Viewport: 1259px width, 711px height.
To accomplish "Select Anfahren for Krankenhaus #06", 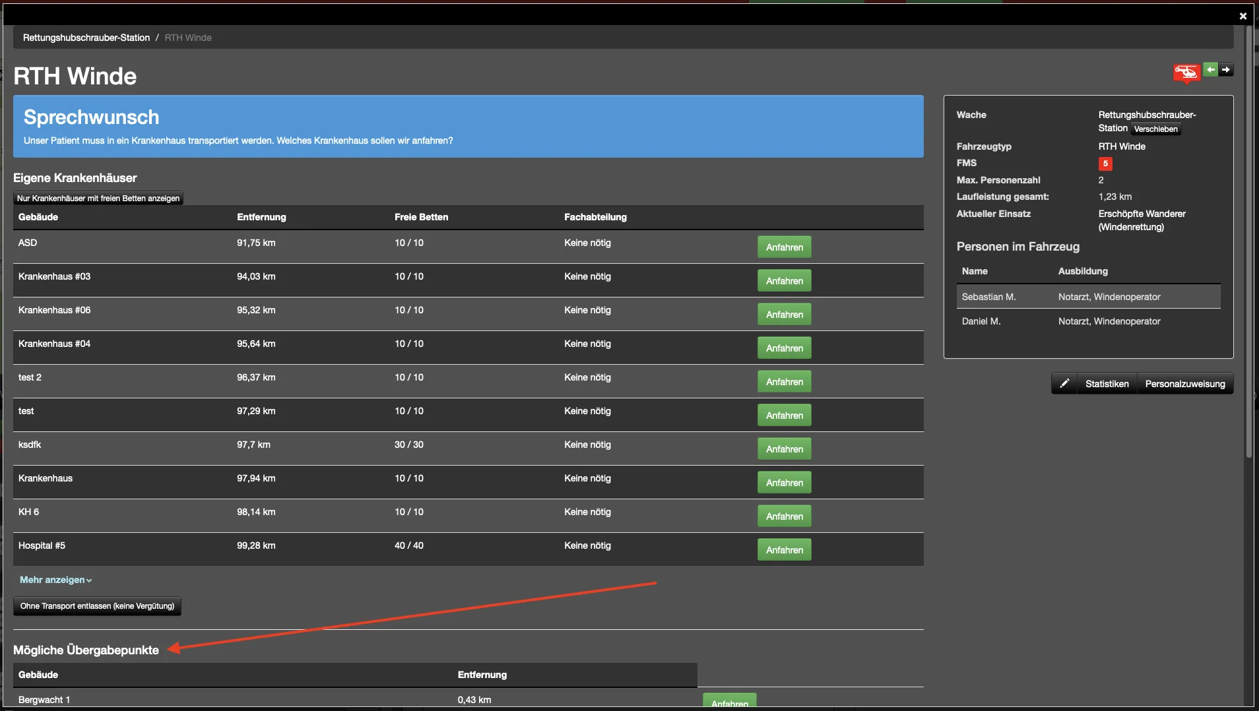I will tap(784, 315).
